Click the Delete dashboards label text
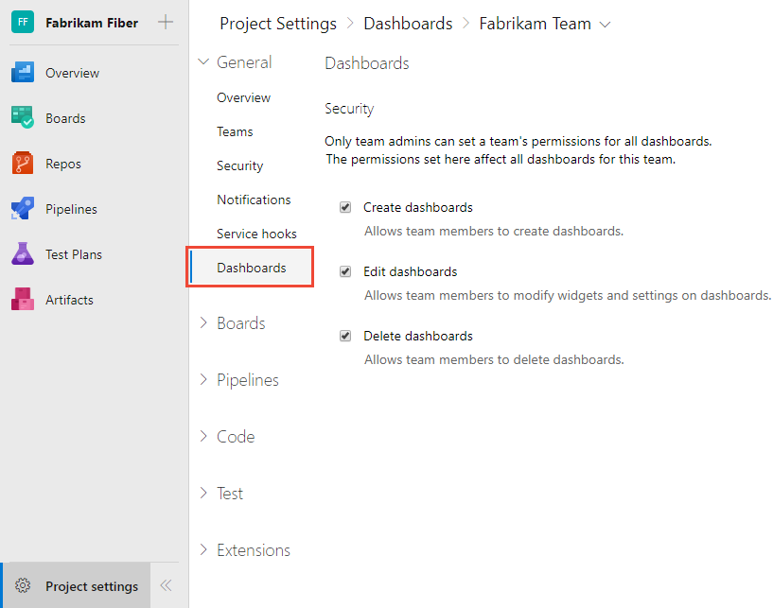 coord(418,336)
